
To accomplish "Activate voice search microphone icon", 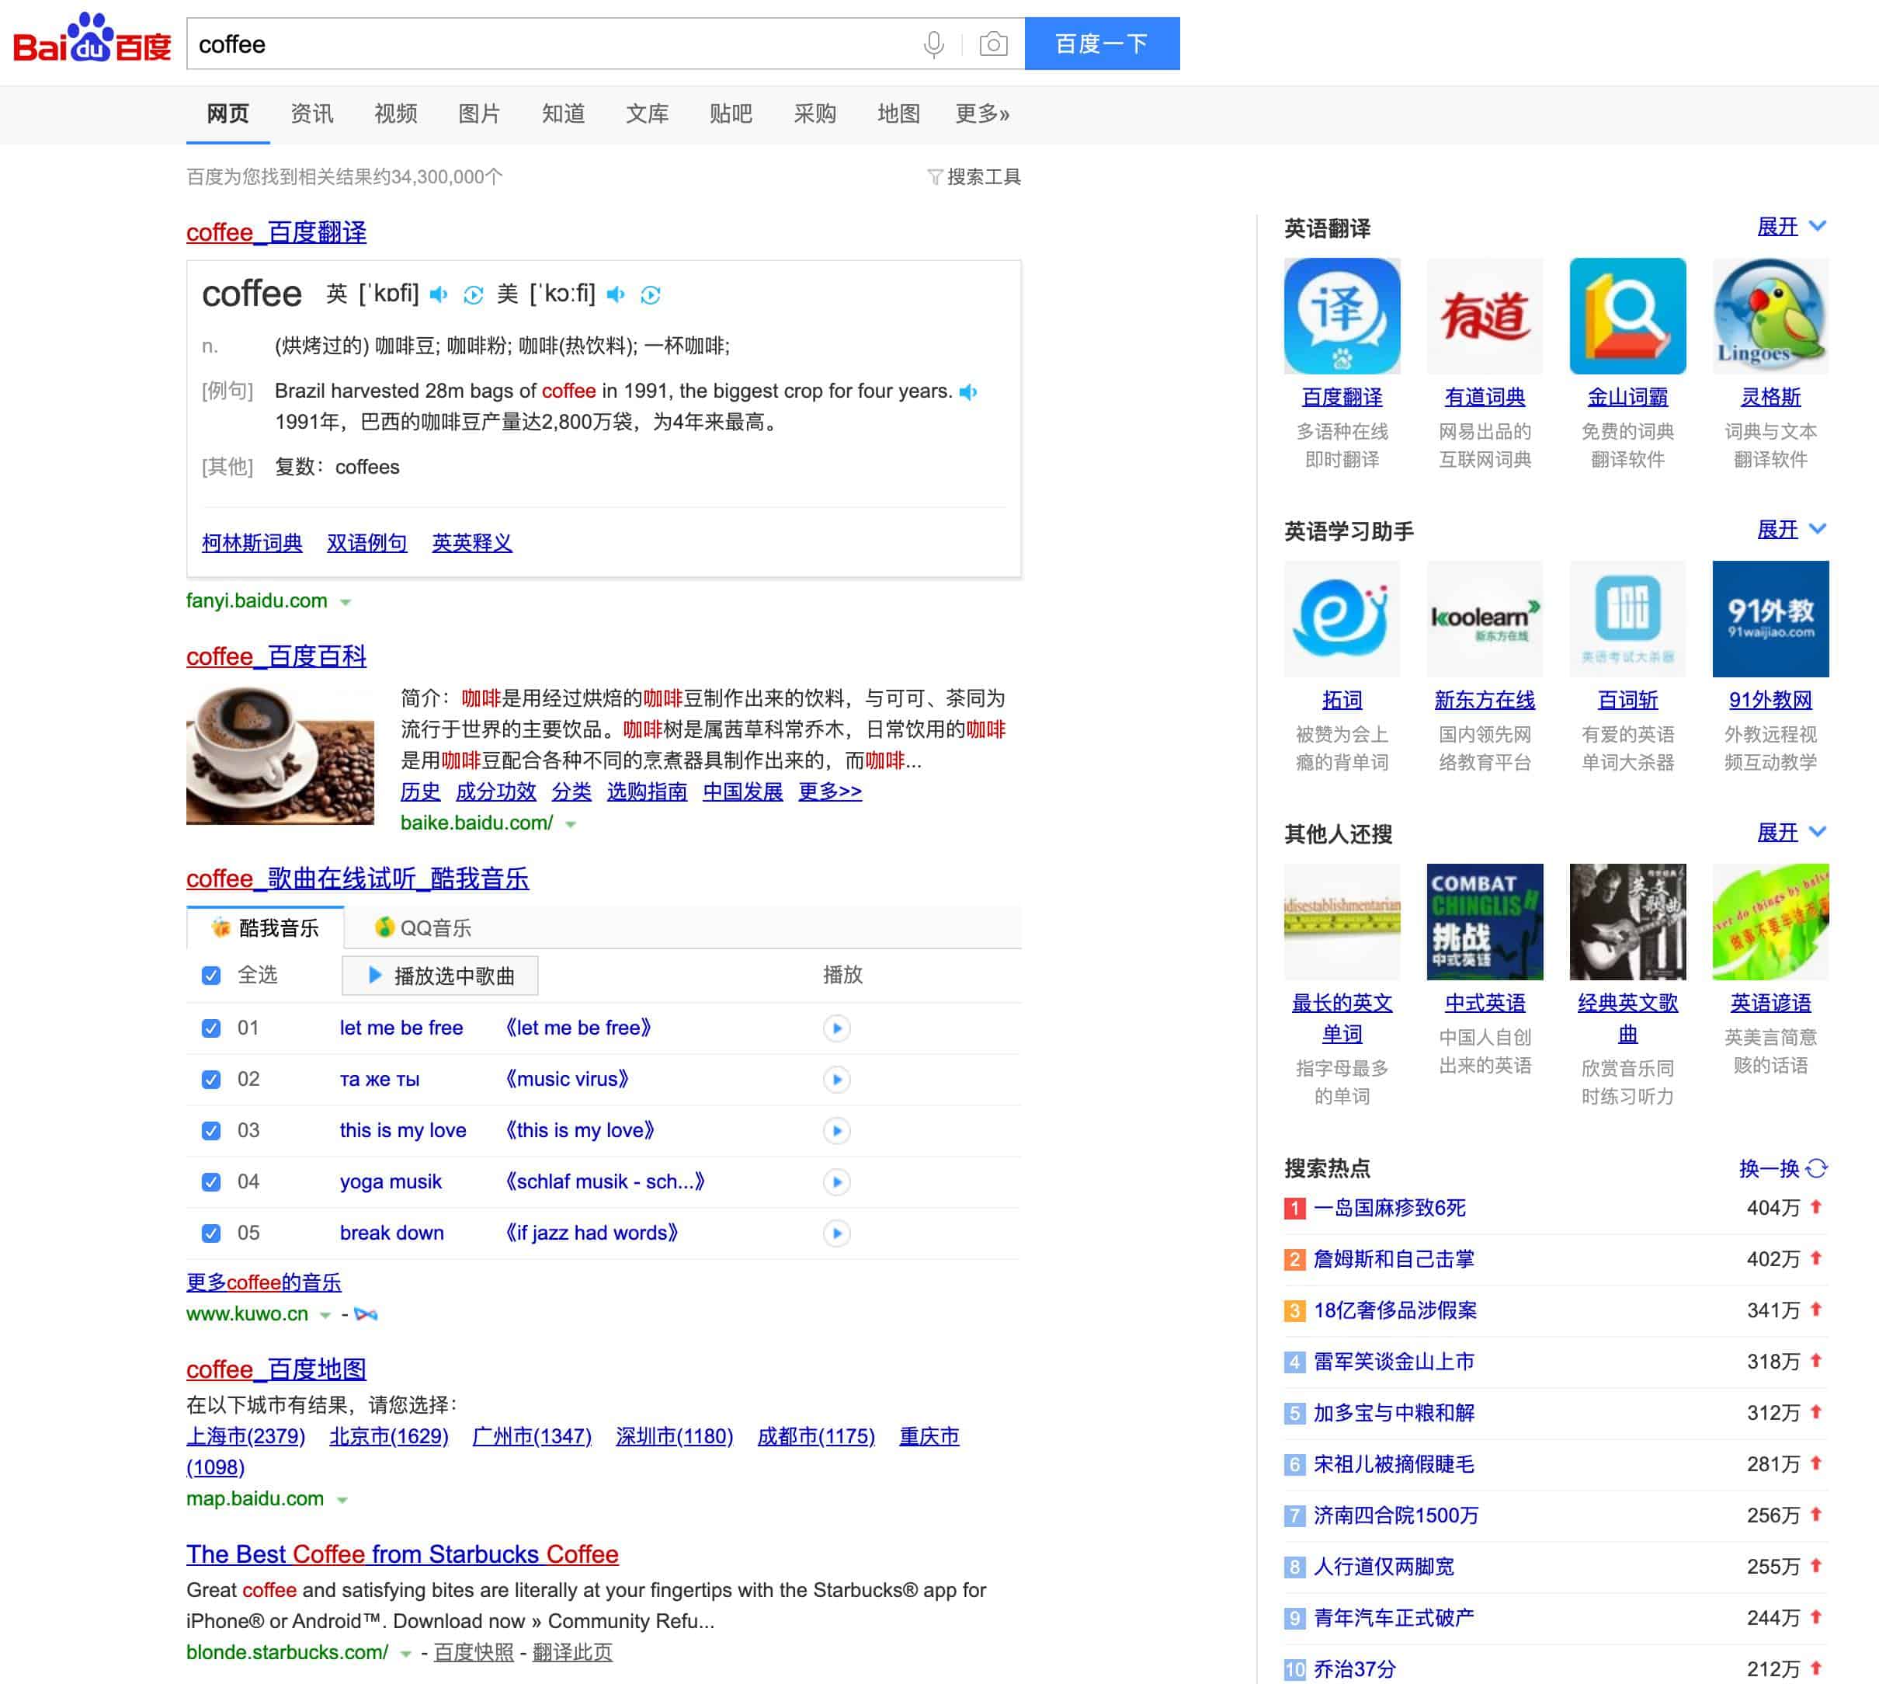I will click(x=934, y=43).
